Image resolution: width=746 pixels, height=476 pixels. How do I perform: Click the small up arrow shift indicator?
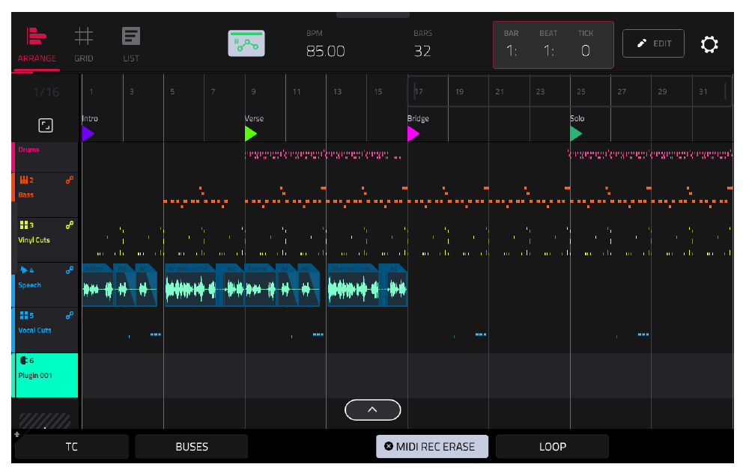17,434
